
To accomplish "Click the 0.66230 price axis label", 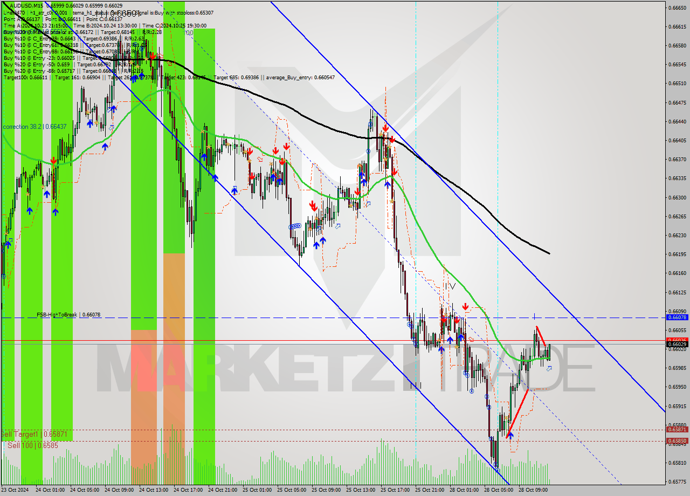I will 677,235.
